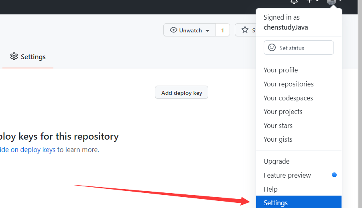Open Help from the user menu
The width and height of the screenshot is (362, 208).
pos(299,189)
